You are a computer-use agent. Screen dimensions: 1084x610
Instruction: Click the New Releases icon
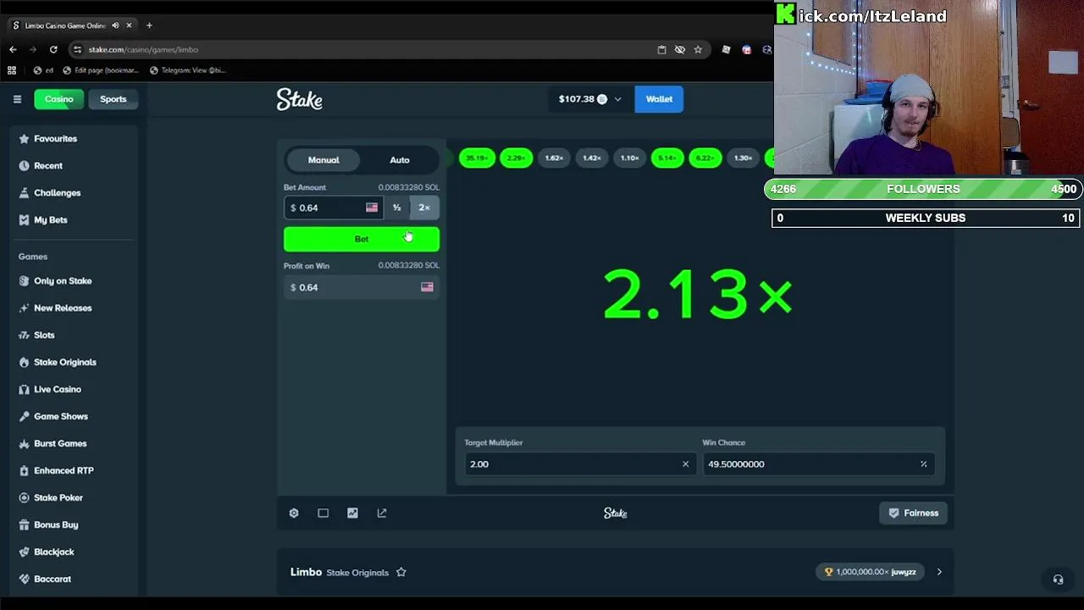click(x=24, y=308)
